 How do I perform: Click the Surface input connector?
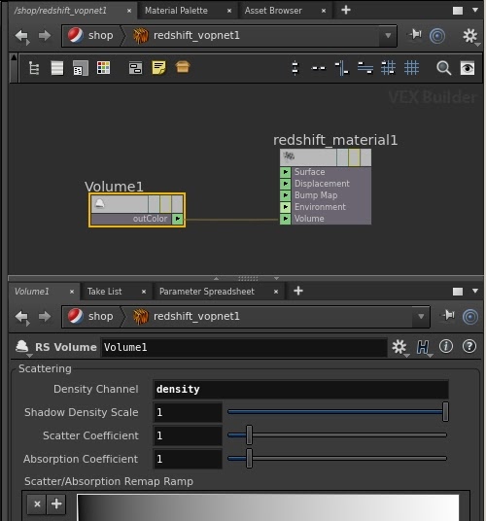point(286,172)
